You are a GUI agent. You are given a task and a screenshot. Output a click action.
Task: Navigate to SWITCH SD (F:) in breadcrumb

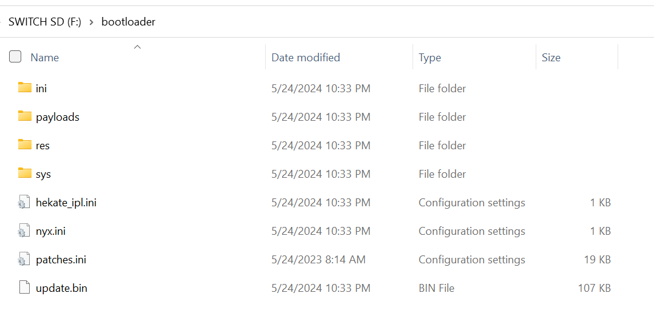[45, 22]
